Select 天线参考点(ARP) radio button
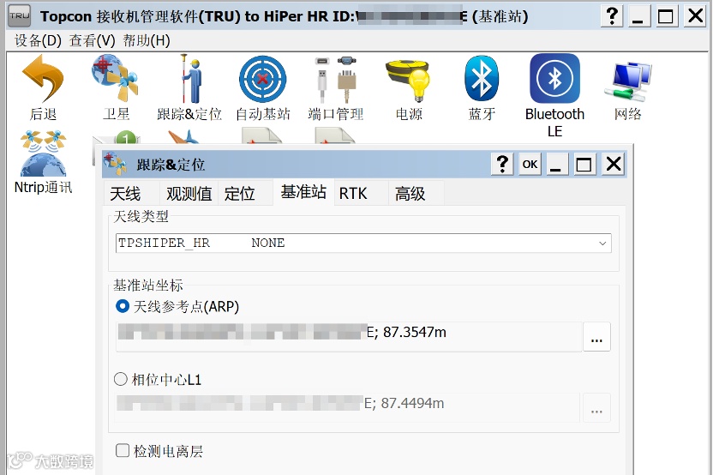 pos(123,306)
